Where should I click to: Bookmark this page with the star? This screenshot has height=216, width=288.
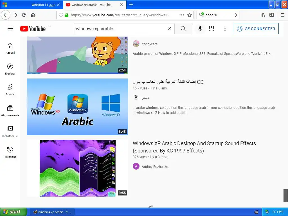coord(190,15)
